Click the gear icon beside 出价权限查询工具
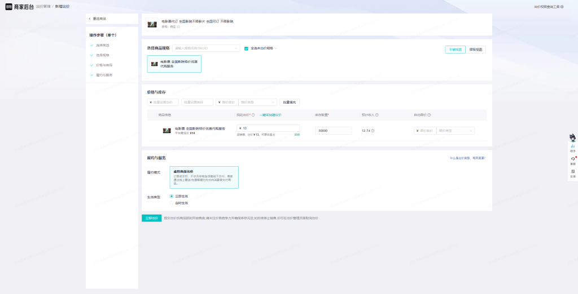 tap(562, 7)
